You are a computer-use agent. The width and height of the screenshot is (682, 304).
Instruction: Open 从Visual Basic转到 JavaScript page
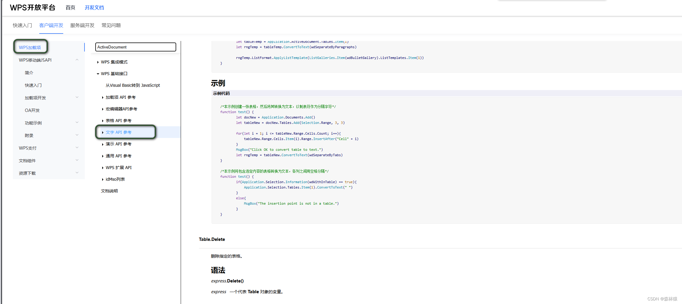[x=133, y=85]
